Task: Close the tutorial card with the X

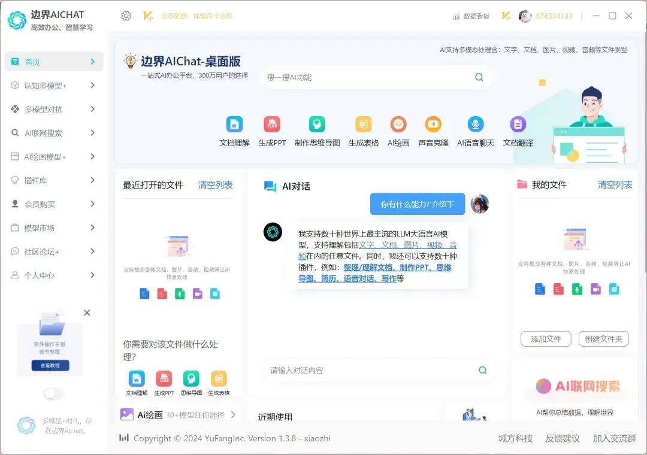Action: point(87,313)
